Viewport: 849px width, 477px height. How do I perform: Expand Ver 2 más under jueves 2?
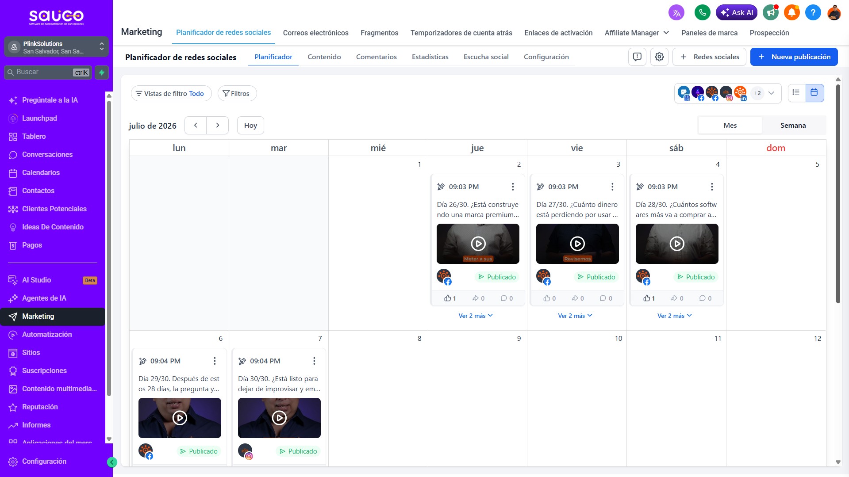(x=476, y=316)
